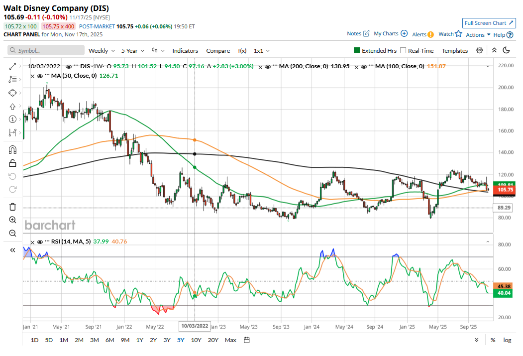Viewport: 523px width, 356px height.
Task: Expand the 5-Year period dropdown
Action: 133,51
